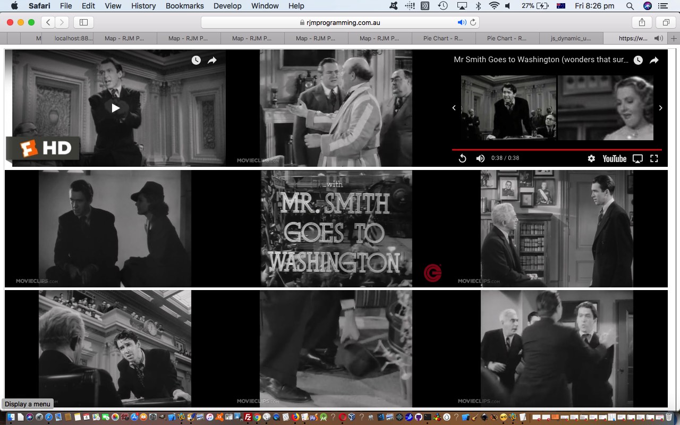Mute the https://w... tab audio
680x425 pixels.
pyautogui.click(x=659, y=38)
